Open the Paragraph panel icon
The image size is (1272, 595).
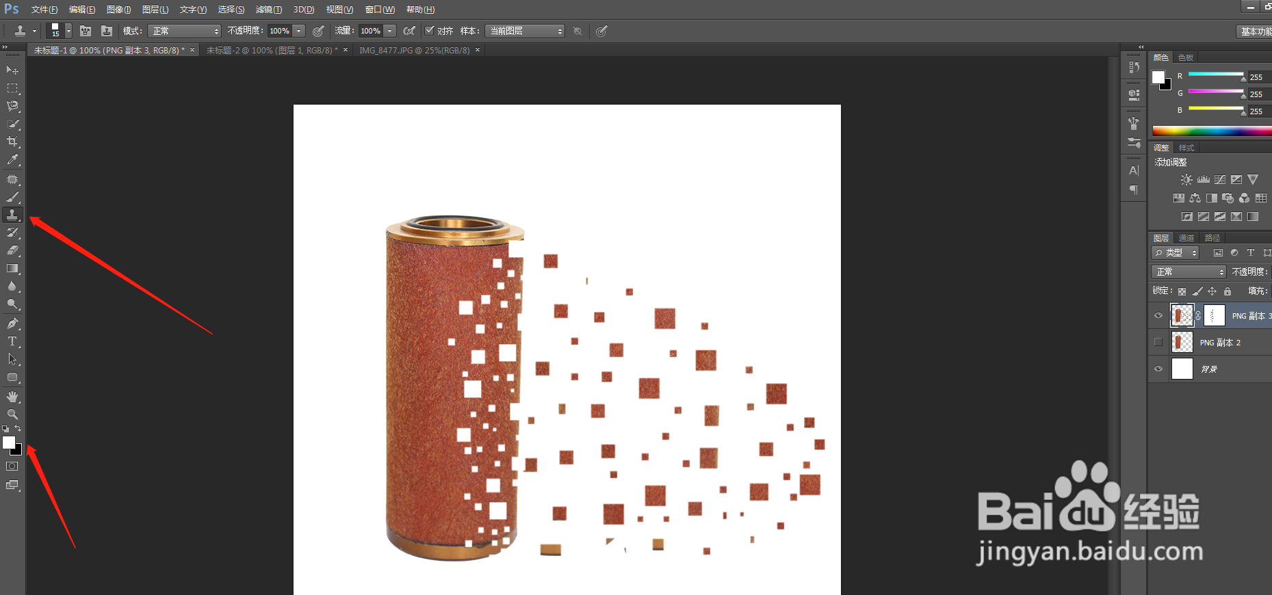(x=1134, y=189)
